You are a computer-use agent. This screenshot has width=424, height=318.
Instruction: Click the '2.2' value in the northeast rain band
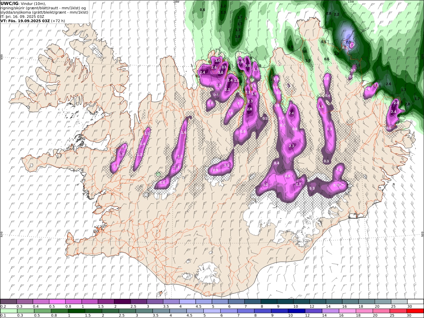coord(337,15)
